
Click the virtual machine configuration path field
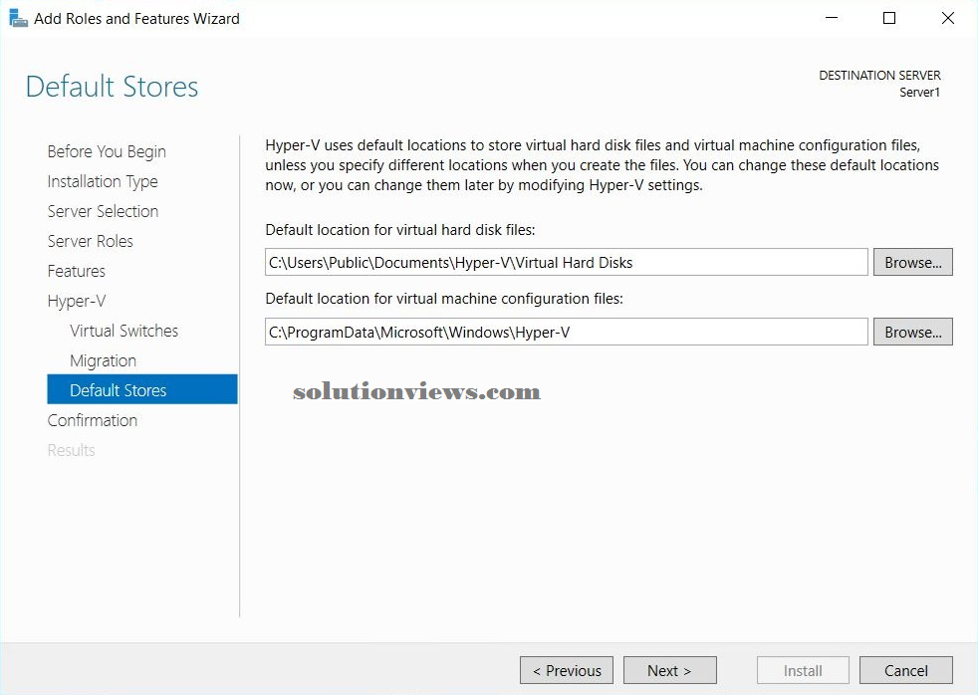click(x=567, y=333)
